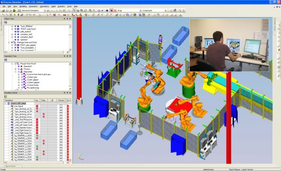The height and width of the screenshot is (171, 281).
Task: Select 'R2_tipdressing' operation
Action: 33,88
